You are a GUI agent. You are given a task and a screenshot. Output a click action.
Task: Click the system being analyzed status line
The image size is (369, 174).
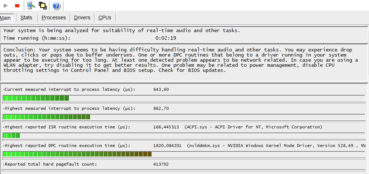pyautogui.click(x=122, y=31)
